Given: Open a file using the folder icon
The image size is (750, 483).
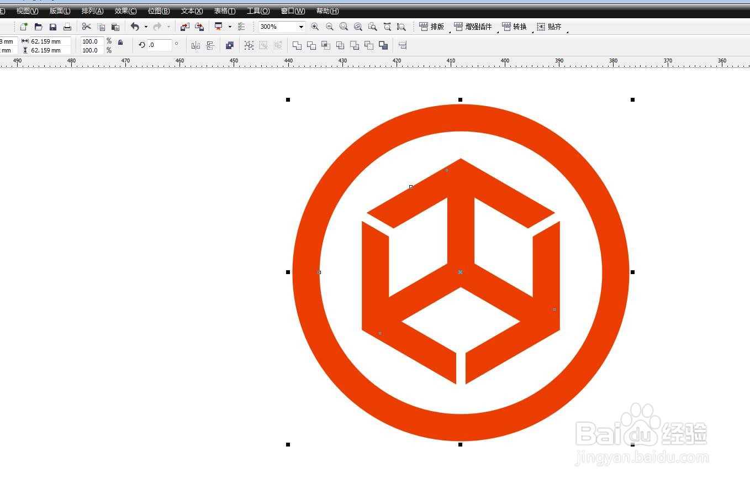Looking at the screenshot, I should [x=38, y=27].
